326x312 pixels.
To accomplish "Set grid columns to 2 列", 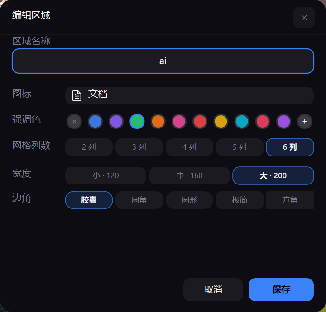I will click(x=89, y=147).
